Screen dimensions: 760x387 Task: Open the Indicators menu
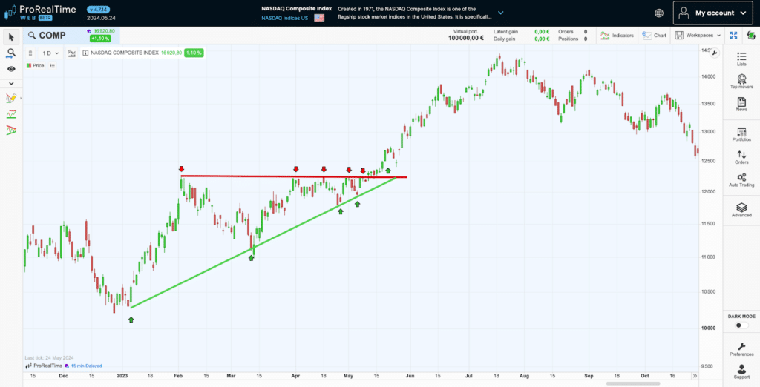617,36
